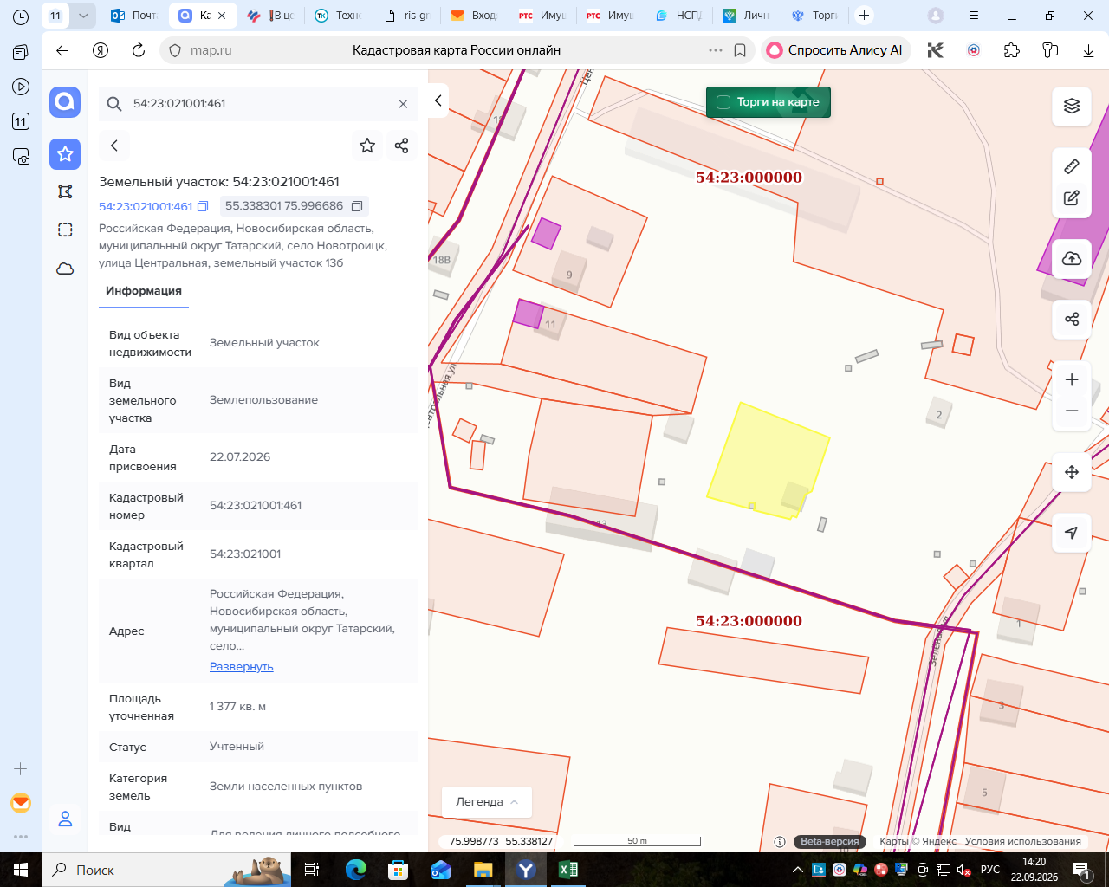Open the НСПД browser tab
This screenshot has width=1109, height=887.
coord(679,16)
